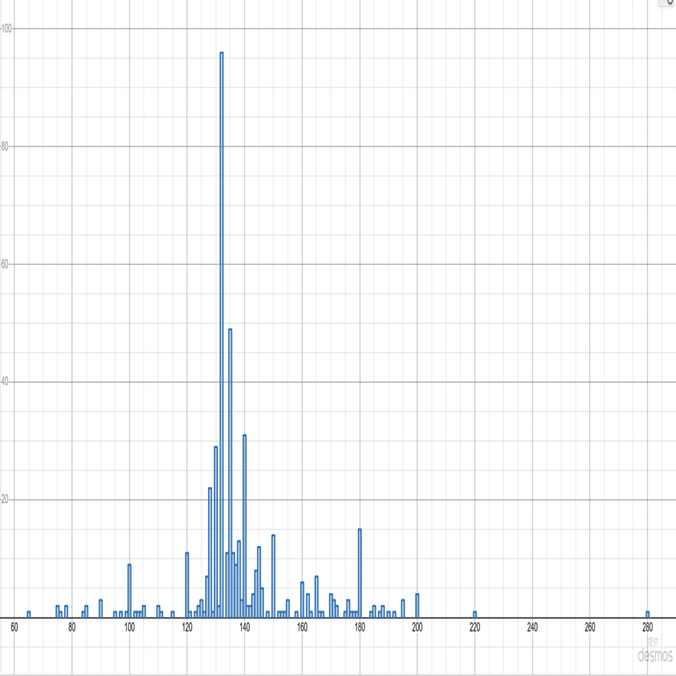Click the x-axis label "100"
The height and width of the screenshot is (676, 676).
(x=129, y=628)
